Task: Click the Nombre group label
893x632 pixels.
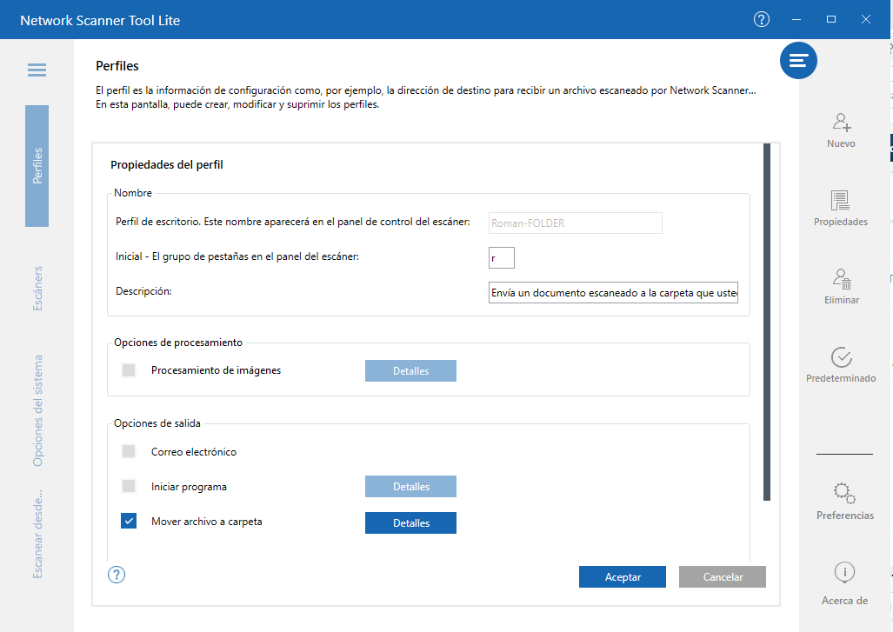Action: pos(133,192)
